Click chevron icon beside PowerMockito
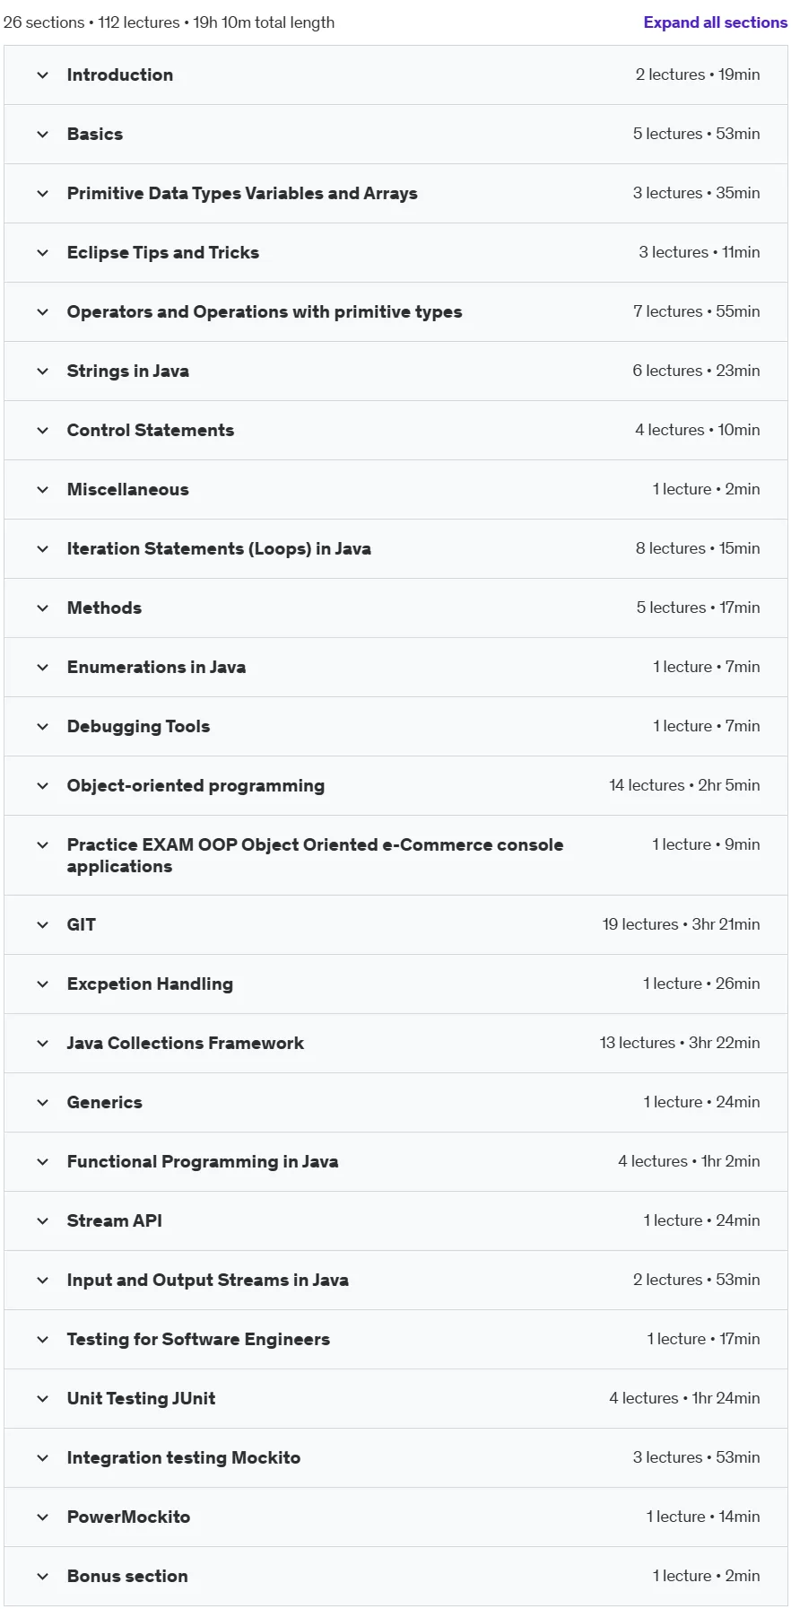 point(42,1517)
